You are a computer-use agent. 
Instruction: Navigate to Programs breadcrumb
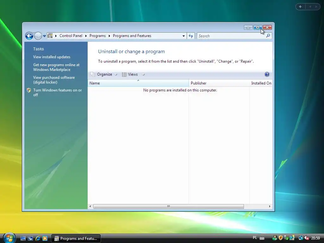point(97,36)
